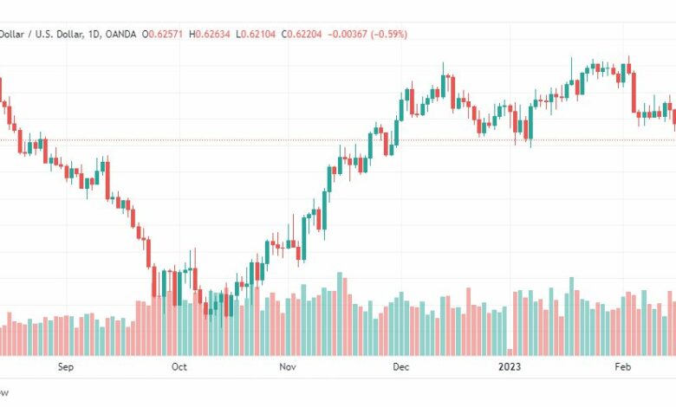The width and height of the screenshot is (676, 407).
Task: Click the Nov label on time axis
Action: pyautogui.click(x=288, y=367)
